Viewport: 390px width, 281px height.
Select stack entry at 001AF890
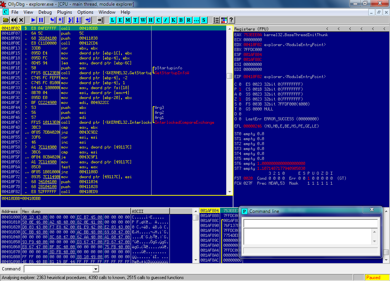coord(220,225)
